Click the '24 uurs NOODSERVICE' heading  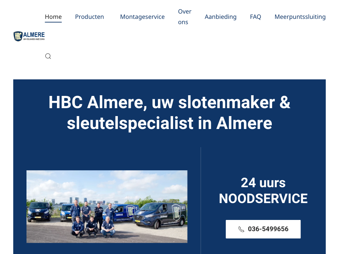(x=263, y=191)
